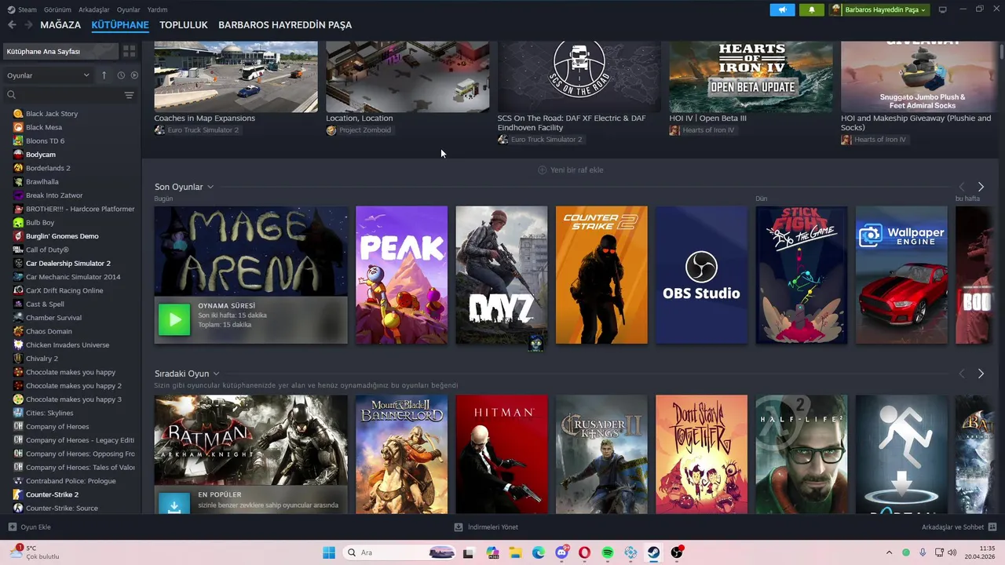
Task: Open OBS Studio from the taskbar
Action: pos(677,552)
